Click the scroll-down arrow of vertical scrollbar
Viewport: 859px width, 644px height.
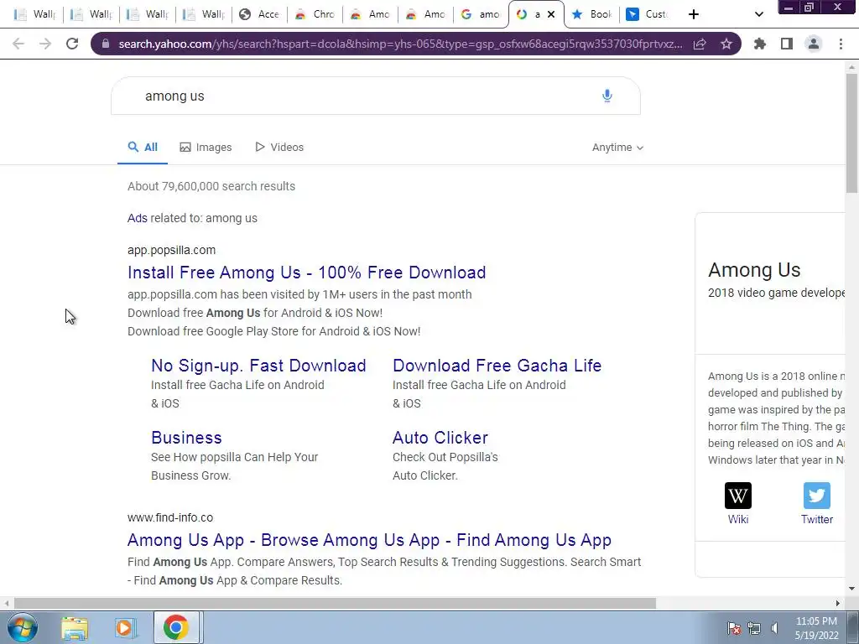point(851,589)
